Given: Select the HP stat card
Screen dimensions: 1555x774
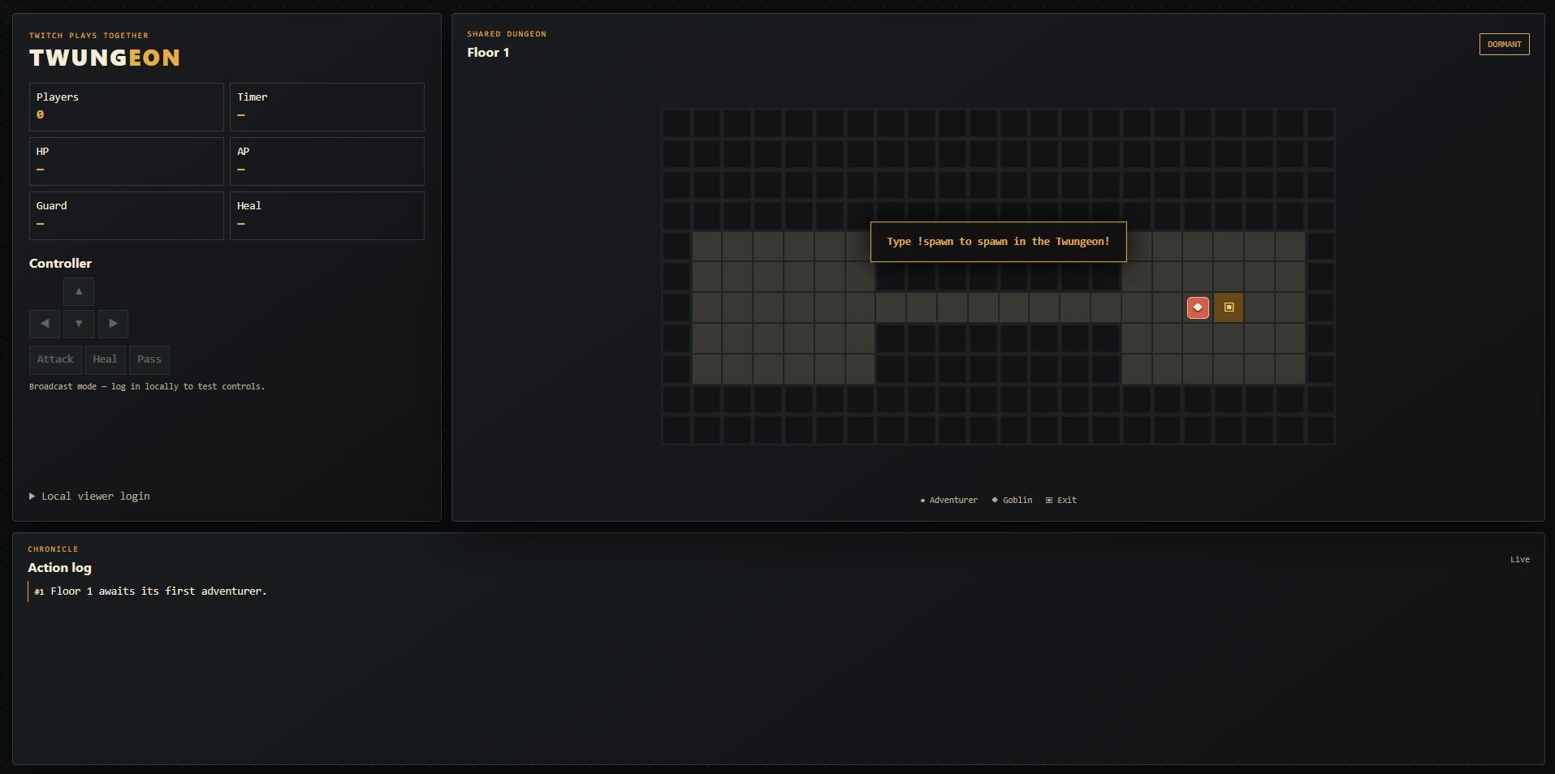Looking at the screenshot, I should coord(127,161).
